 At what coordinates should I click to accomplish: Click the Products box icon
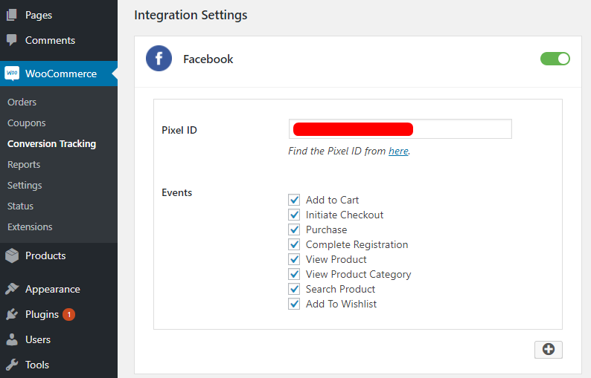12,255
